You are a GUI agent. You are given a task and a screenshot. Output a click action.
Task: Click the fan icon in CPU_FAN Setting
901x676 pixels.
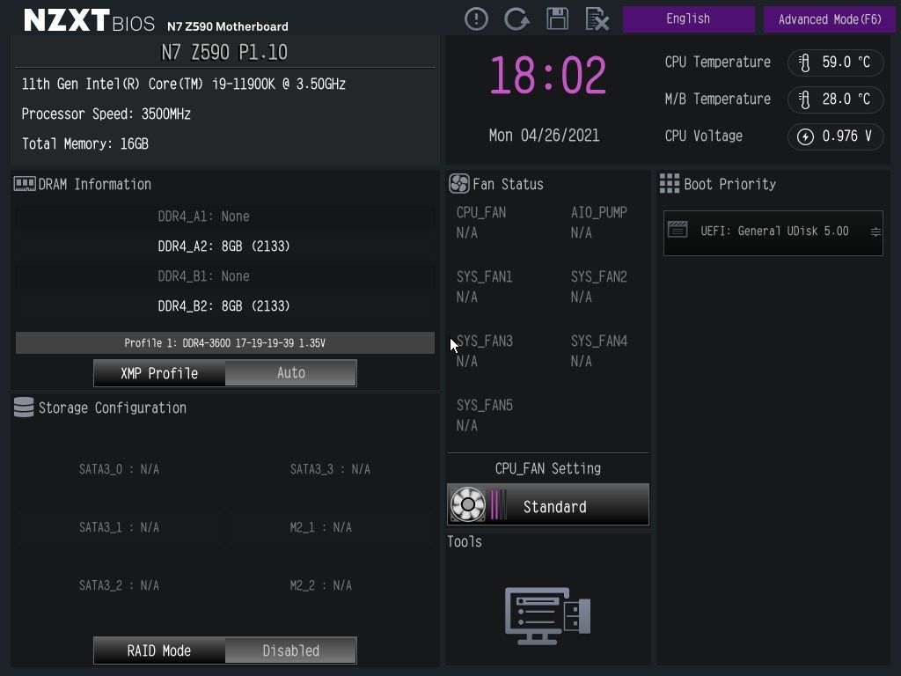(468, 504)
